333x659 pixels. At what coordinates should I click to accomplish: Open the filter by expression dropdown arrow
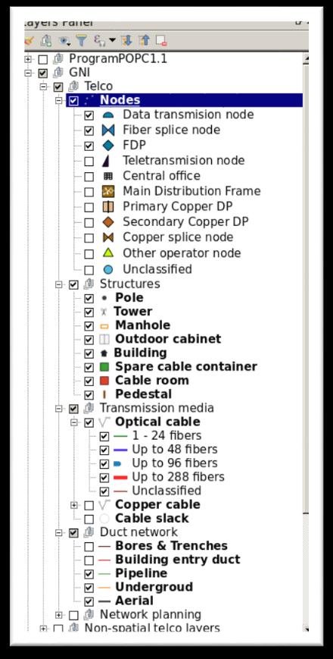(x=112, y=41)
